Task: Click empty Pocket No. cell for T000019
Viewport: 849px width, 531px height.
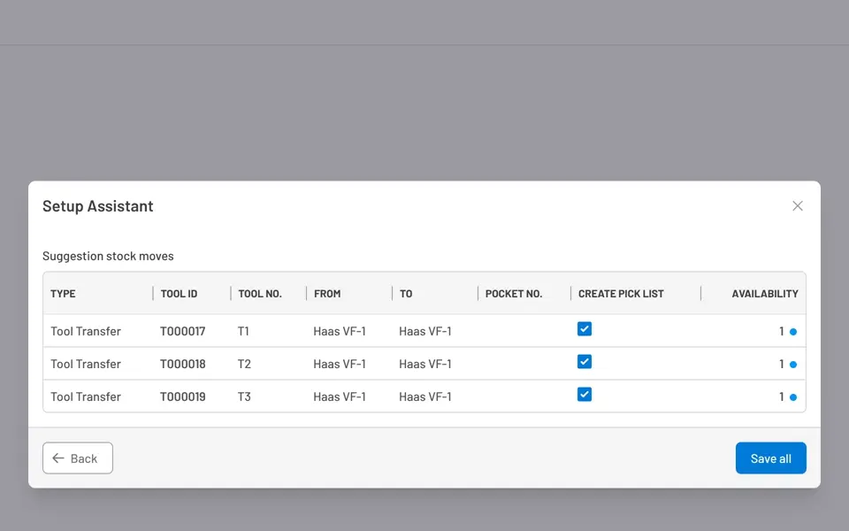Action: tap(524, 396)
